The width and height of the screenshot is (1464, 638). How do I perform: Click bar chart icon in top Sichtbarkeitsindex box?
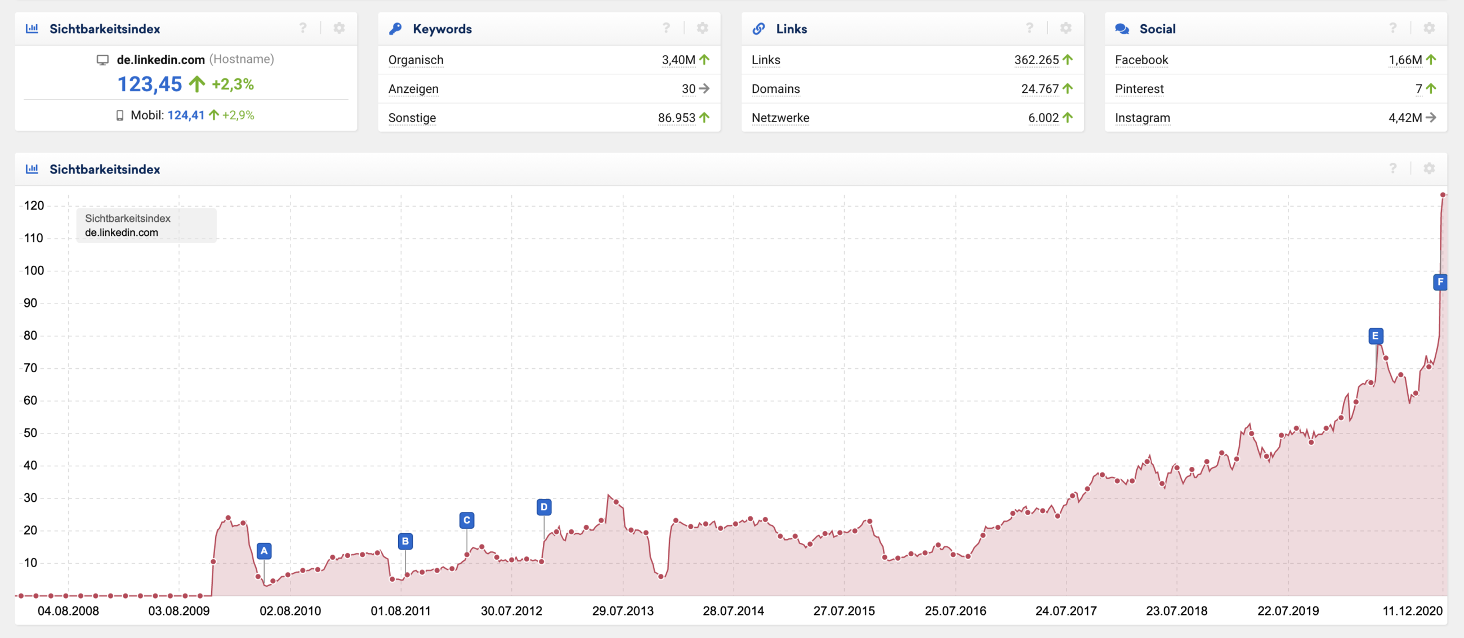(32, 28)
